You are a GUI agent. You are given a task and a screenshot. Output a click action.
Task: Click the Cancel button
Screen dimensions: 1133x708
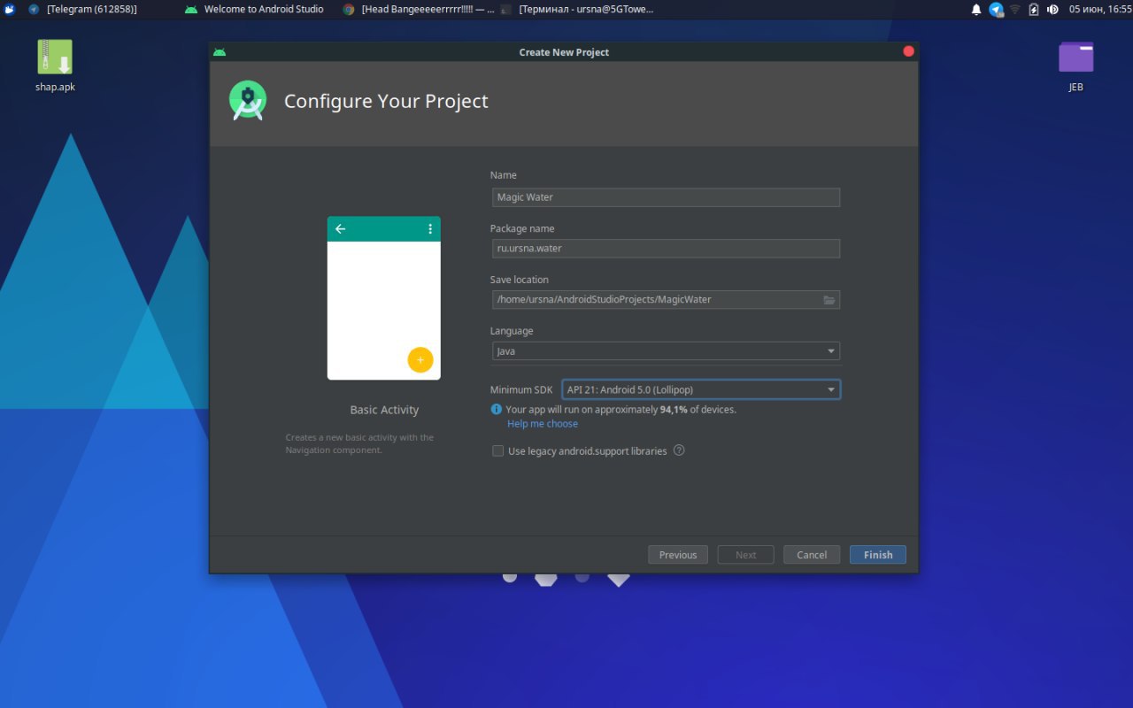[x=812, y=555]
